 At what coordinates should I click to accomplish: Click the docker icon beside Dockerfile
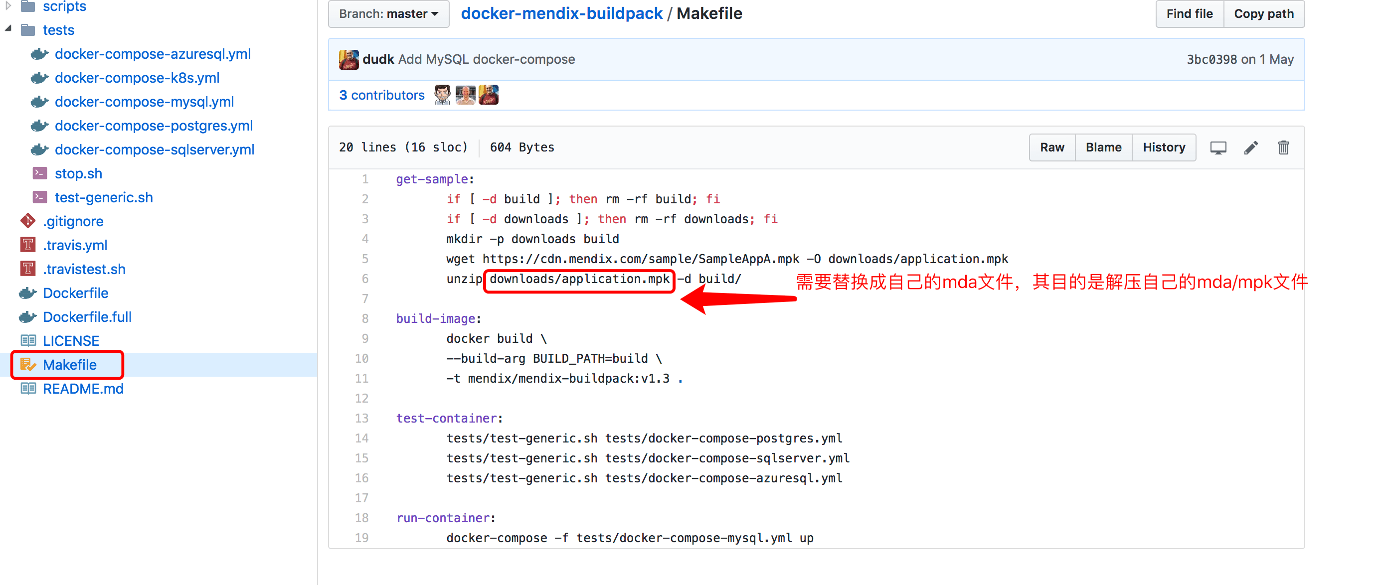tap(28, 293)
